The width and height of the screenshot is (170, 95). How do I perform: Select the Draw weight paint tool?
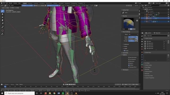coord(2,11)
